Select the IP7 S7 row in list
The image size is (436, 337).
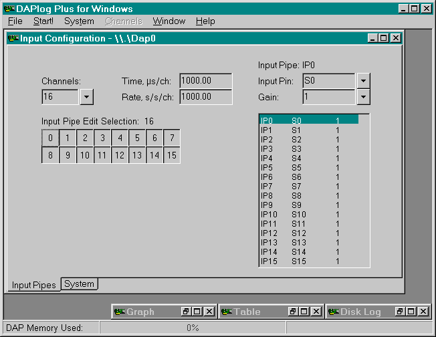[x=309, y=187]
